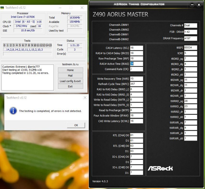Click the RAS# Active Time (tRAS) field
The height and width of the screenshot is (189, 205).
point(137,64)
